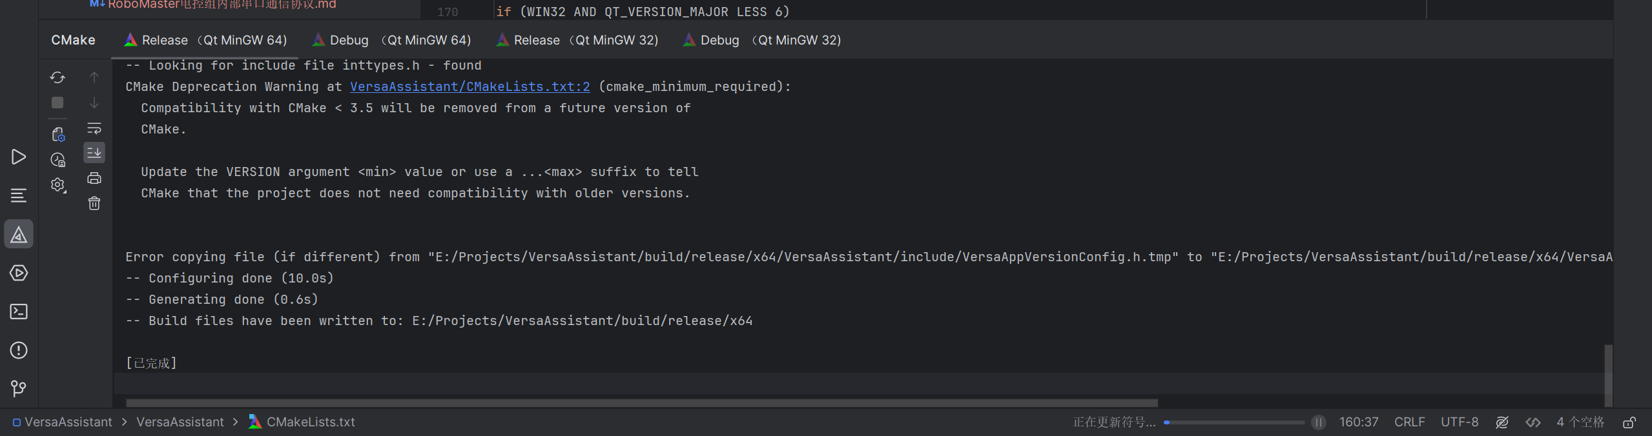The height and width of the screenshot is (436, 1652).
Task: Toggle soft-wrap in the output
Action: point(94,128)
